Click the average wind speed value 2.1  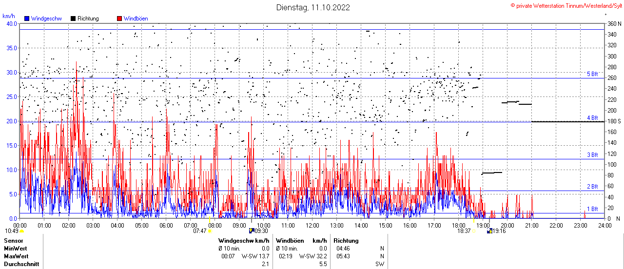pos(265,264)
